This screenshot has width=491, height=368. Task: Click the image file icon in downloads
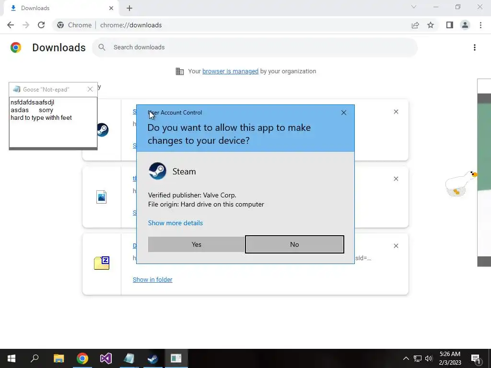click(102, 197)
